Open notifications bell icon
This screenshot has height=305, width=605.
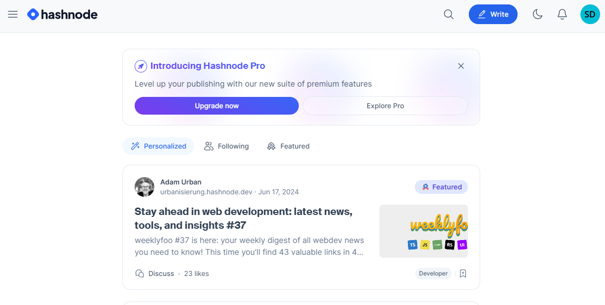click(562, 14)
